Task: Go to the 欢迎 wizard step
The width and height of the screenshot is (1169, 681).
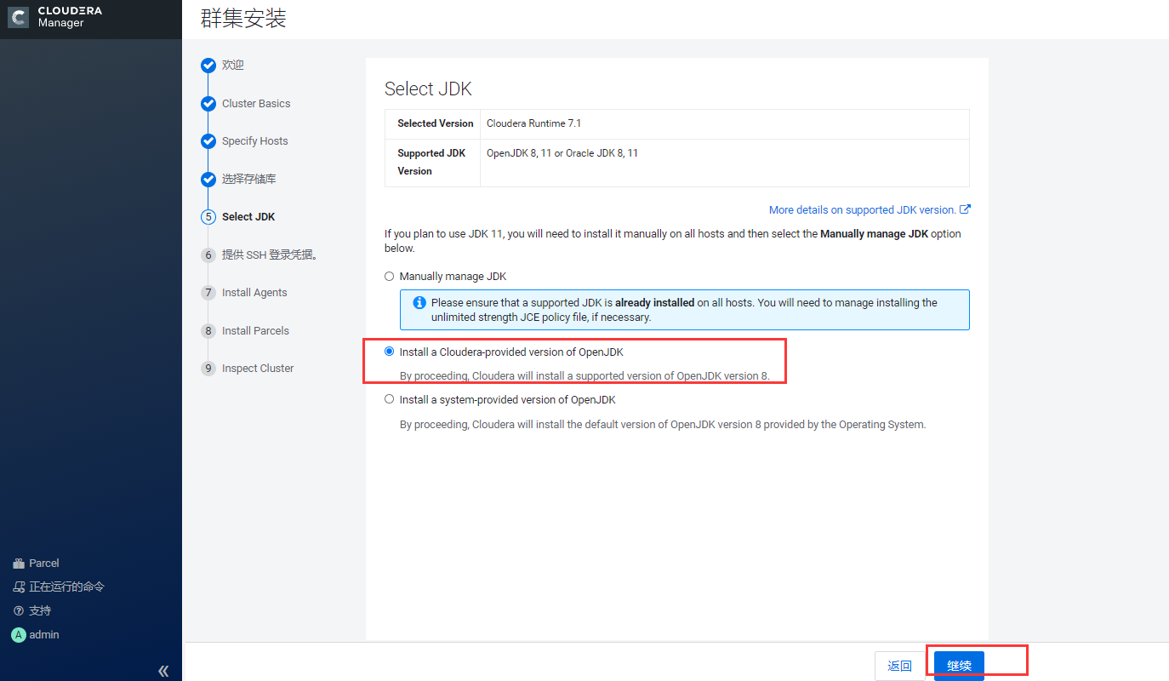Action: (233, 66)
